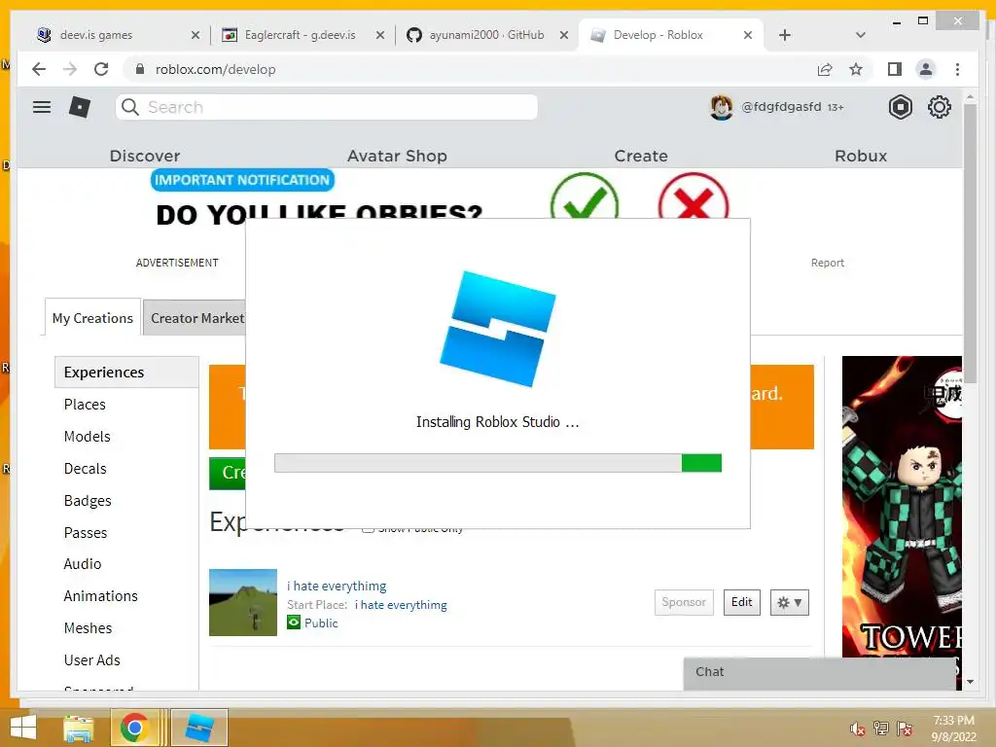Select Places in the sidebar
The image size is (996, 747).
tap(85, 405)
